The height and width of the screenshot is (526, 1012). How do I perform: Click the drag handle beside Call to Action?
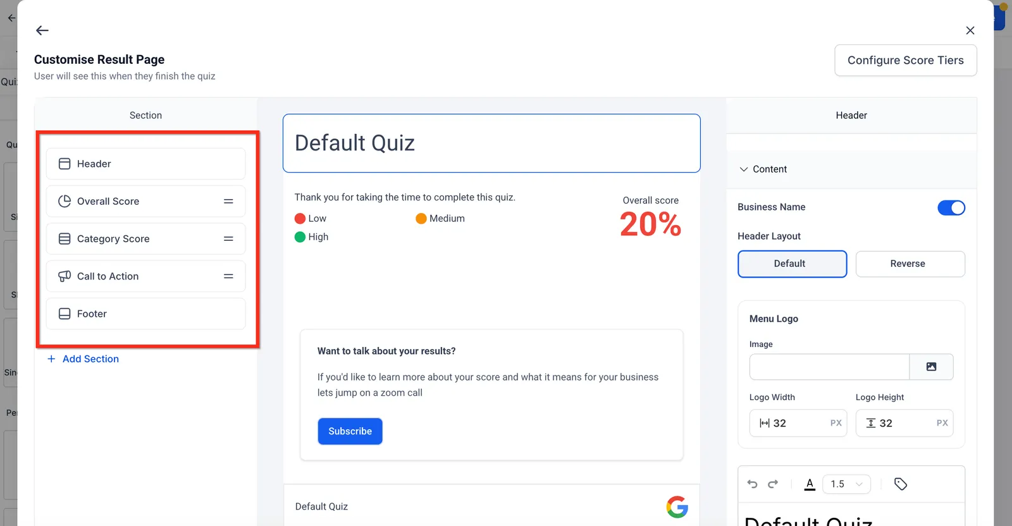point(228,276)
